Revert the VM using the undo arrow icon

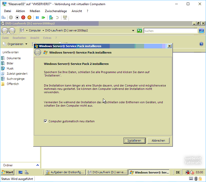coord(57,18)
